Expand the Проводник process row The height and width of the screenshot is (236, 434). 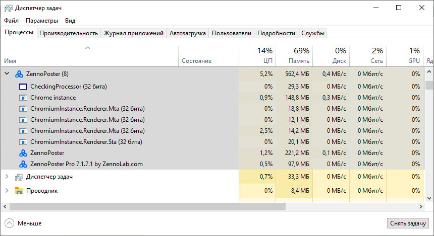7,191
